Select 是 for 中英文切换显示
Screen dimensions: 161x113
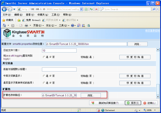tap(44, 76)
